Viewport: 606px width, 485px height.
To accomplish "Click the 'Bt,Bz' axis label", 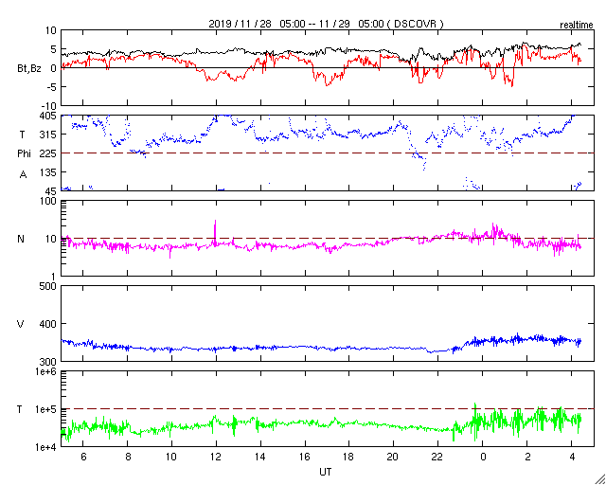I will [29, 70].
